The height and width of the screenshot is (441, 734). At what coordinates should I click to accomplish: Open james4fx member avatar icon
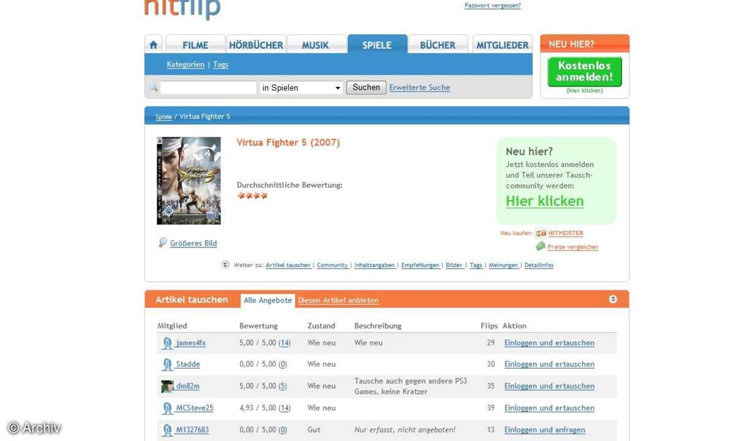point(167,343)
